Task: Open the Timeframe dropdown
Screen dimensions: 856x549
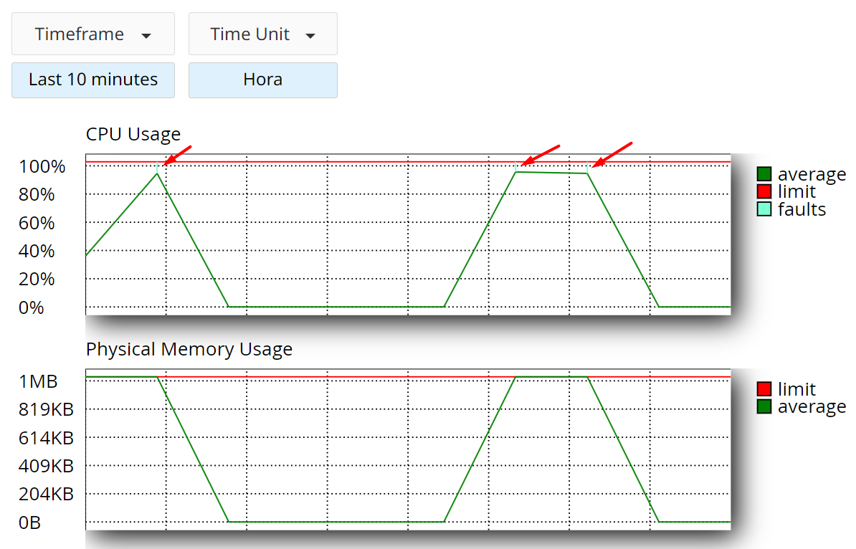Action: click(x=93, y=34)
